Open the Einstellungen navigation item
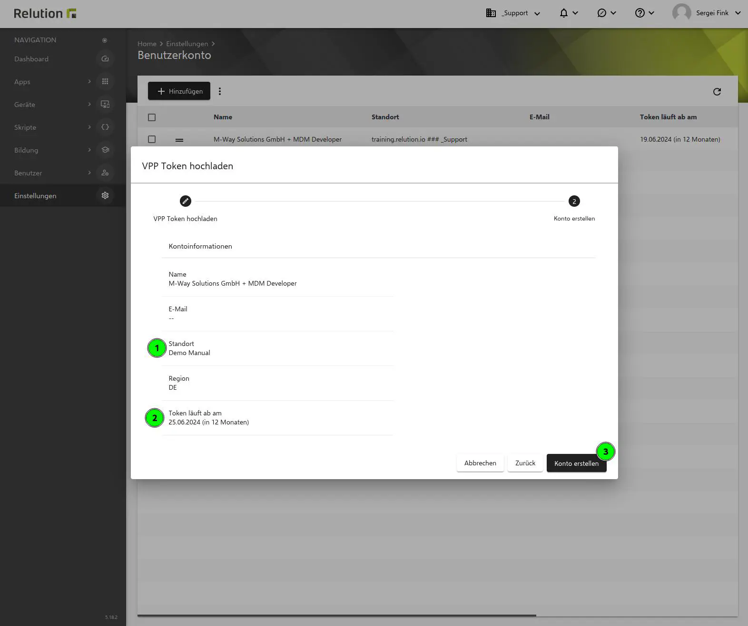The width and height of the screenshot is (748, 626). 35,196
